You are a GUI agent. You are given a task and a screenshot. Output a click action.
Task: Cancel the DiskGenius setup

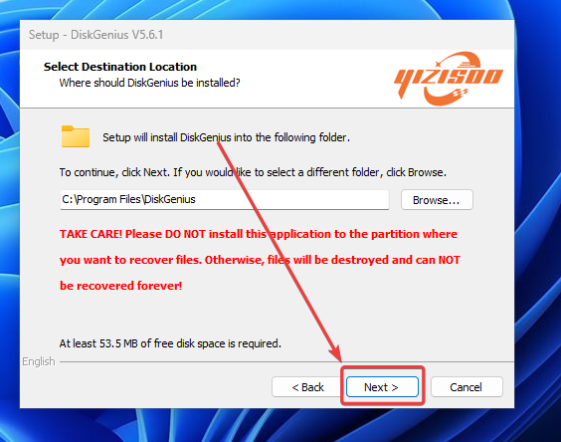tap(467, 387)
